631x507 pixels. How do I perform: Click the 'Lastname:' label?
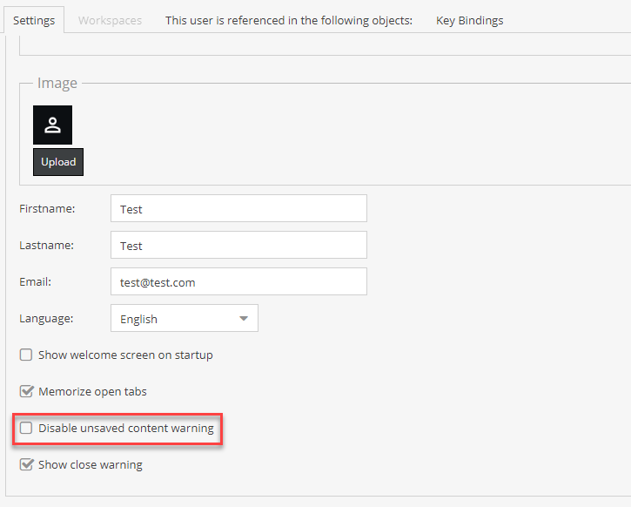coord(47,246)
